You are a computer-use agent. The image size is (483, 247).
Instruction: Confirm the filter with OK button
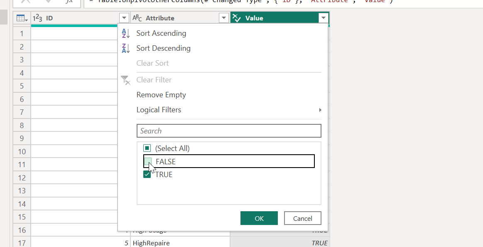(259, 218)
